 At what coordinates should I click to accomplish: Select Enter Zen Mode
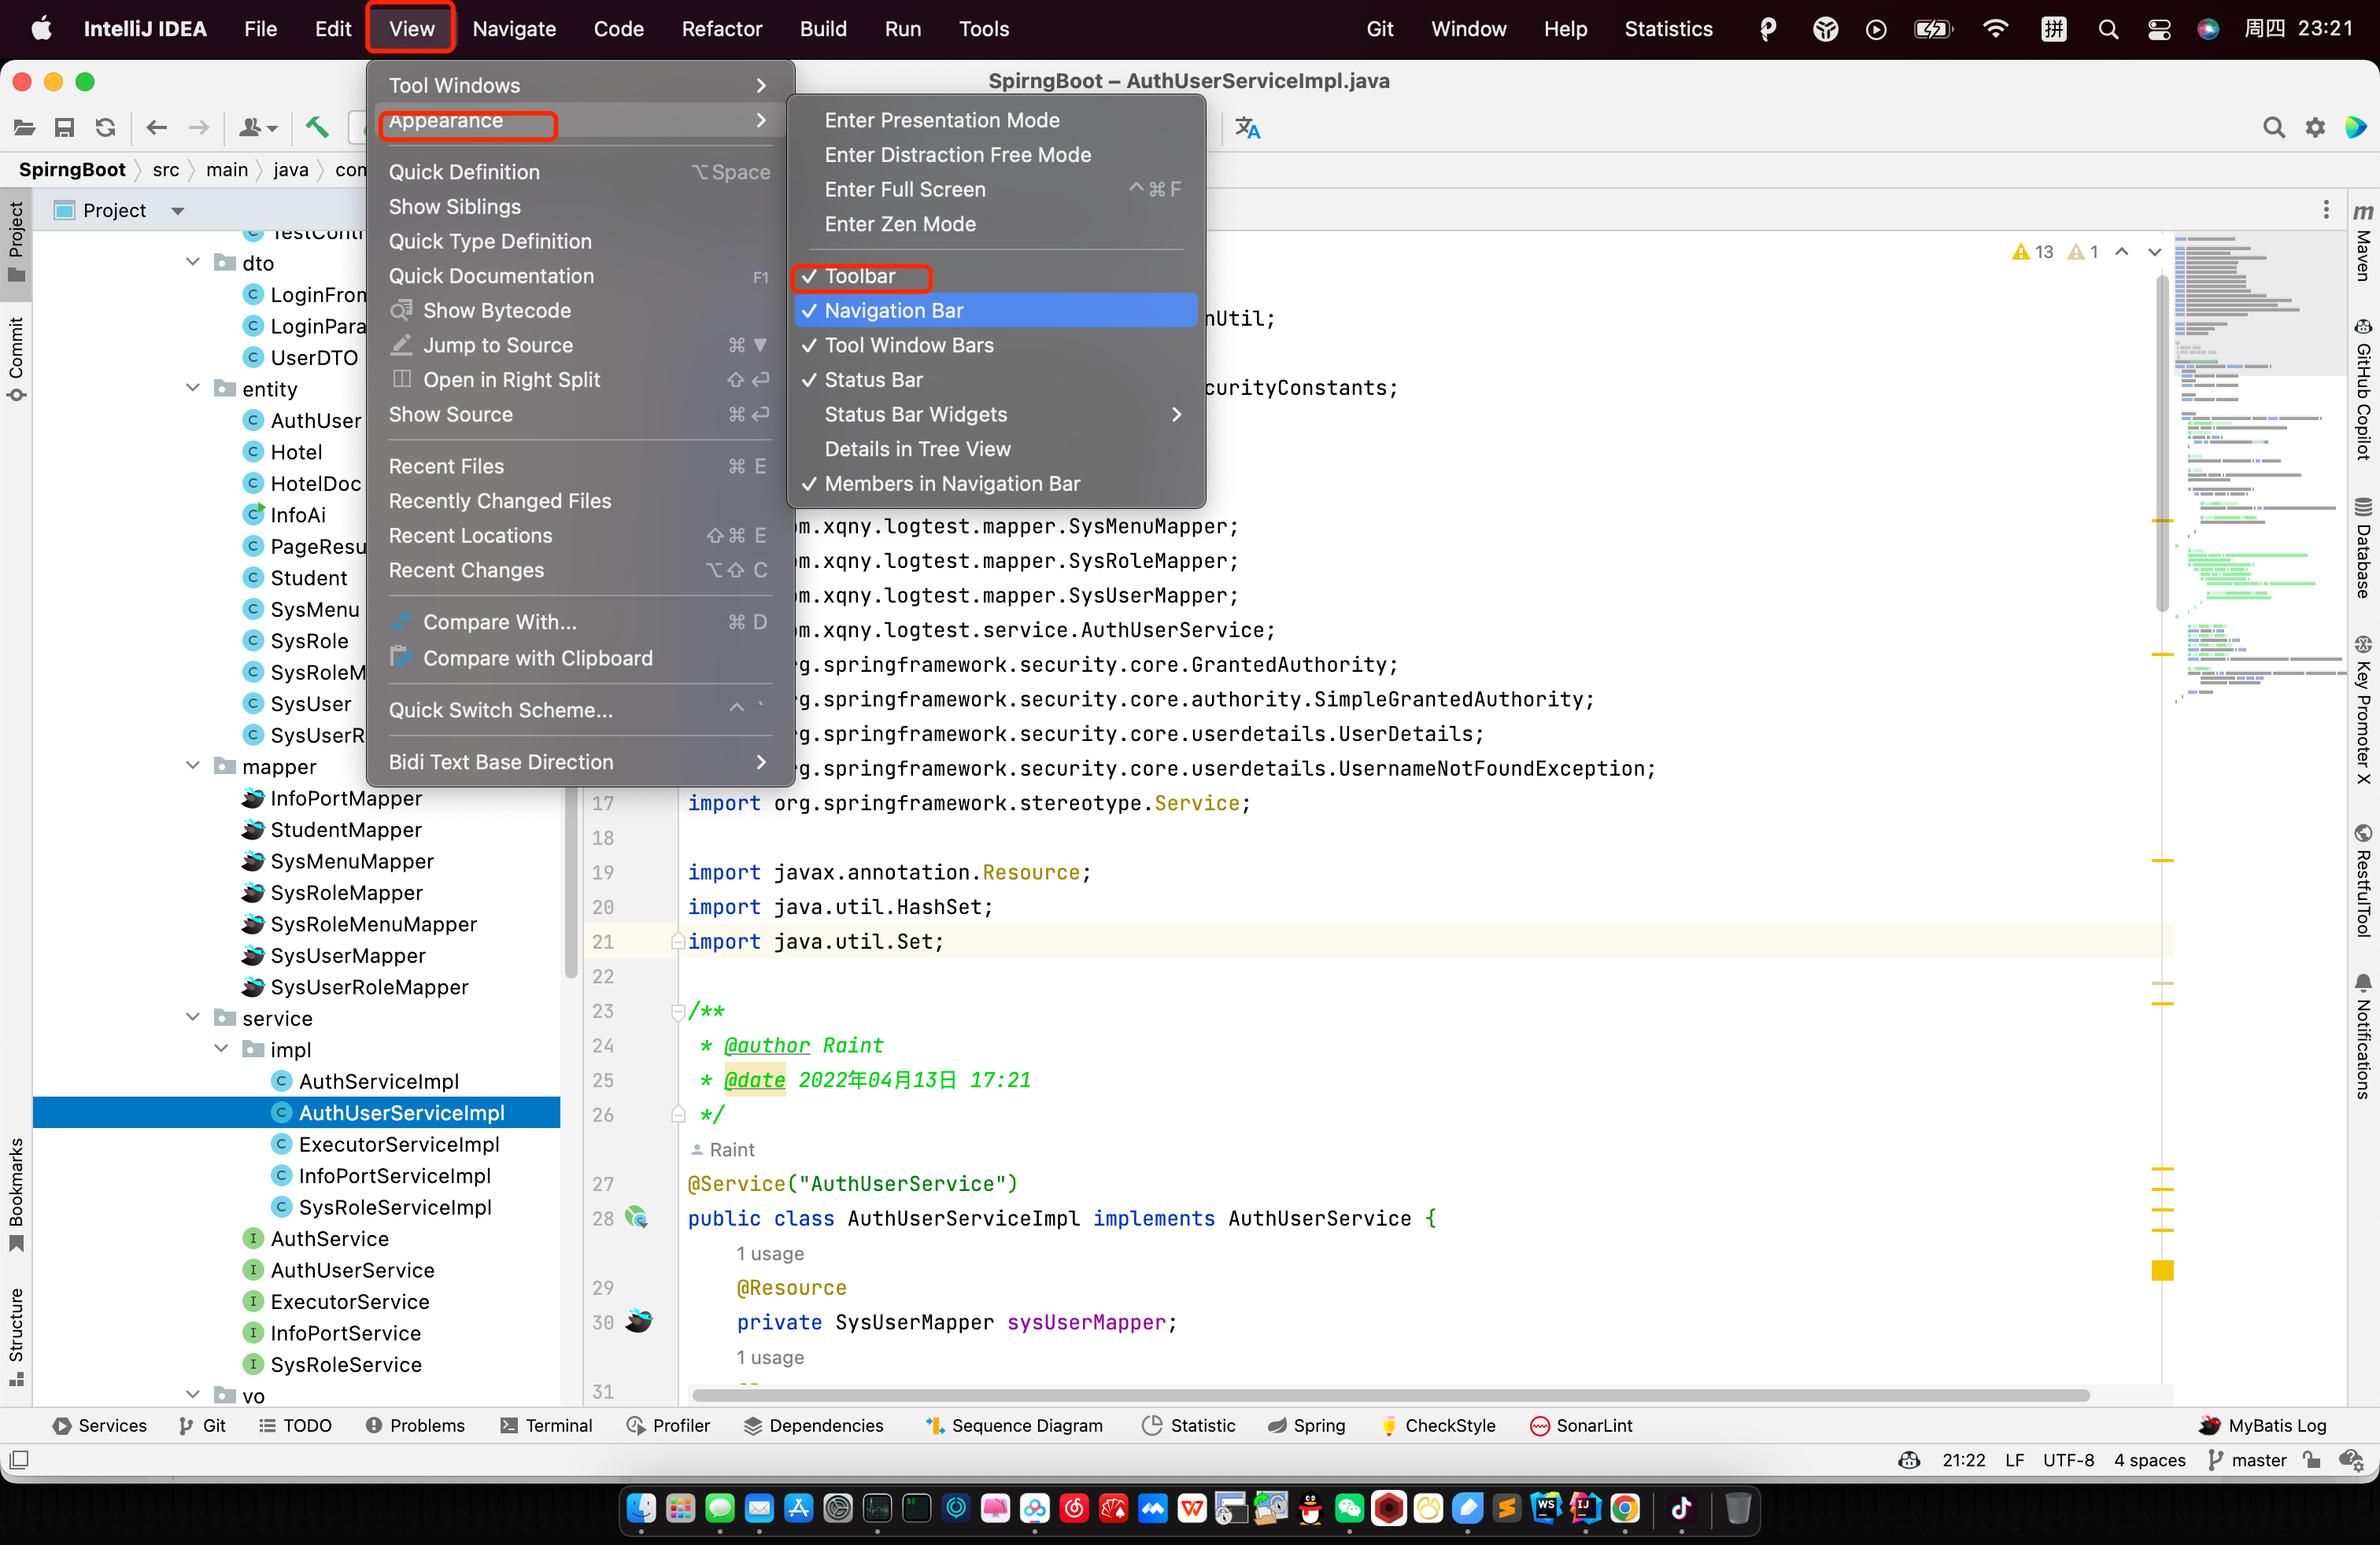pyautogui.click(x=996, y=224)
